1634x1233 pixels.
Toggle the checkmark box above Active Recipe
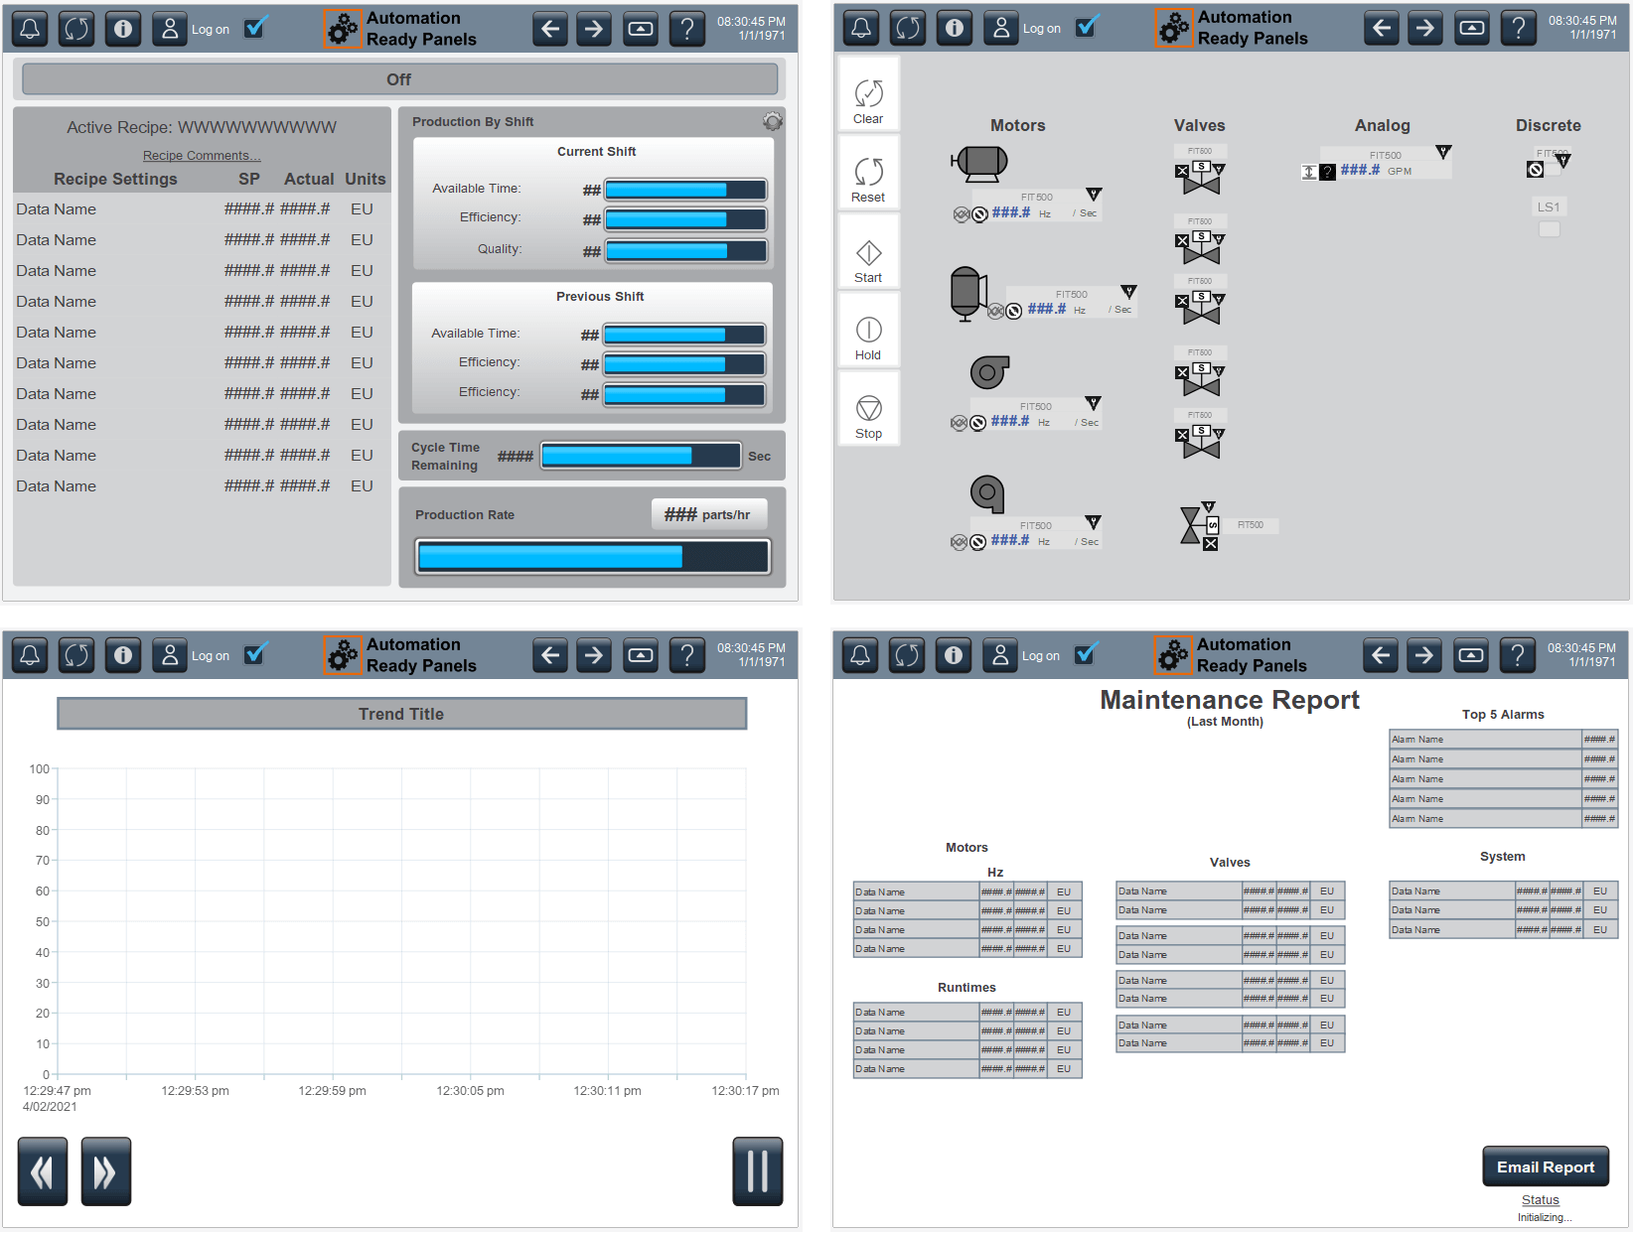pos(255,29)
